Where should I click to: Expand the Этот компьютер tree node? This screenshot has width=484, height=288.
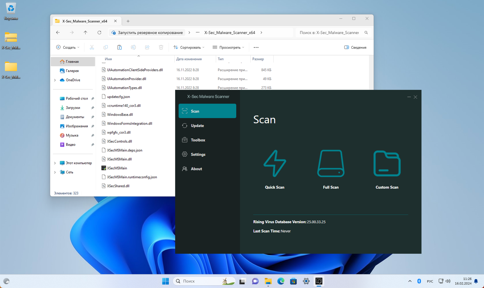(x=55, y=163)
